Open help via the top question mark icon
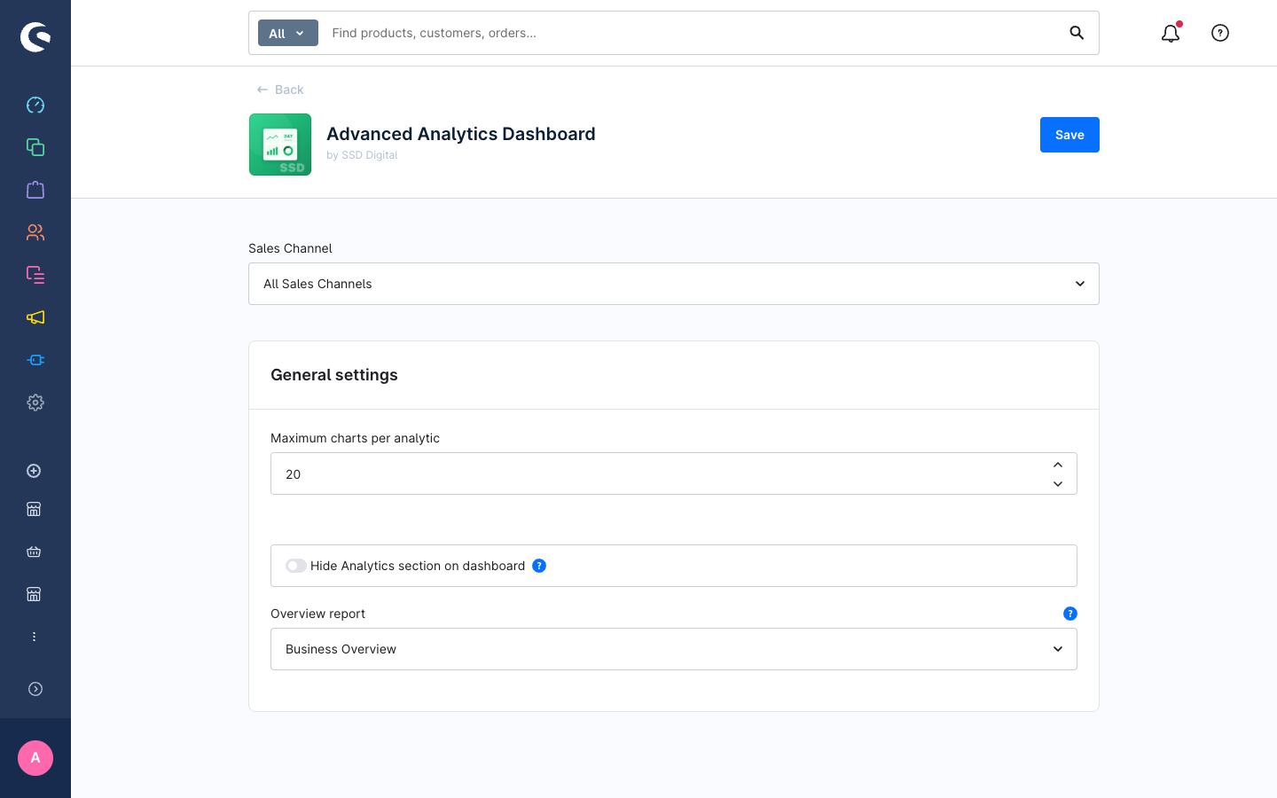The image size is (1277, 798). [x=1220, y=33]
